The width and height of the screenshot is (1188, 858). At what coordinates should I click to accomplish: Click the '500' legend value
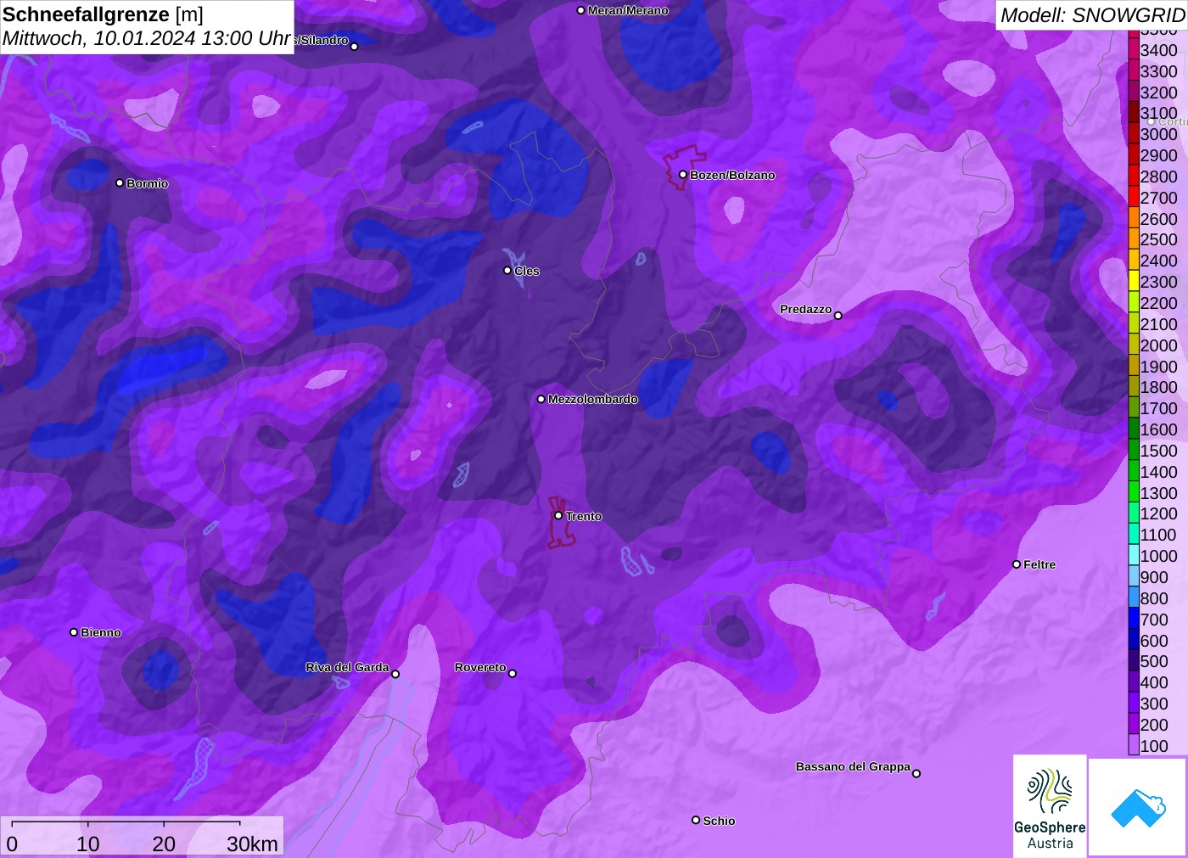(x=1154, y=661)
